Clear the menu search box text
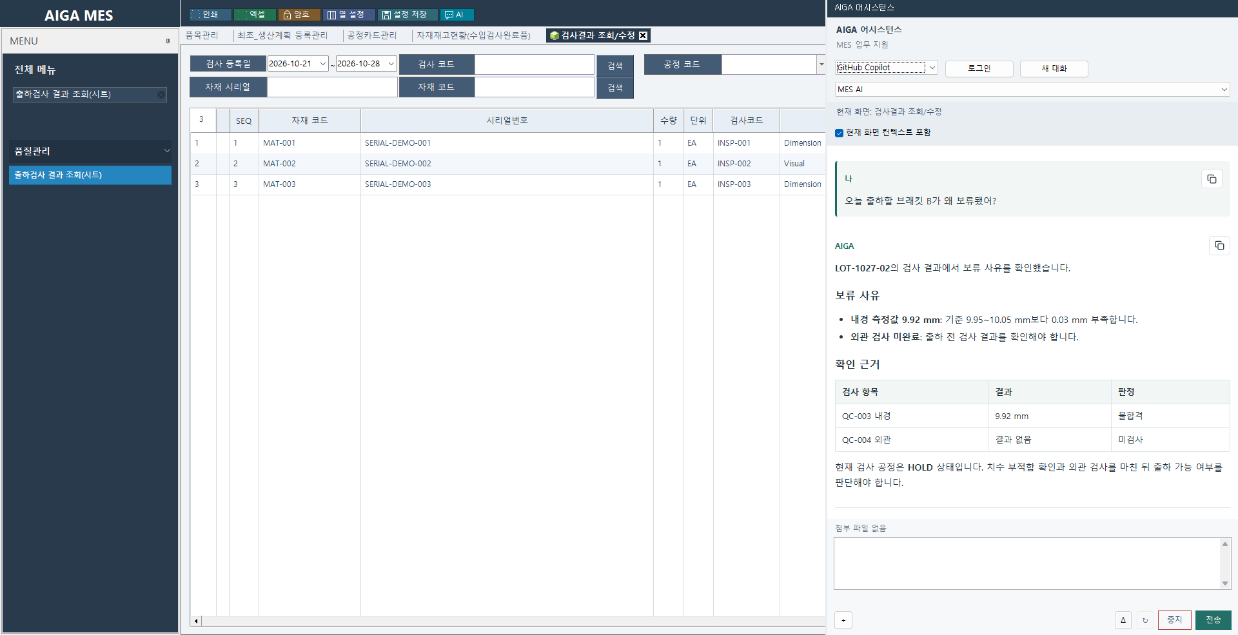Viewport: 1238px width, 635px height. [161, 95]
